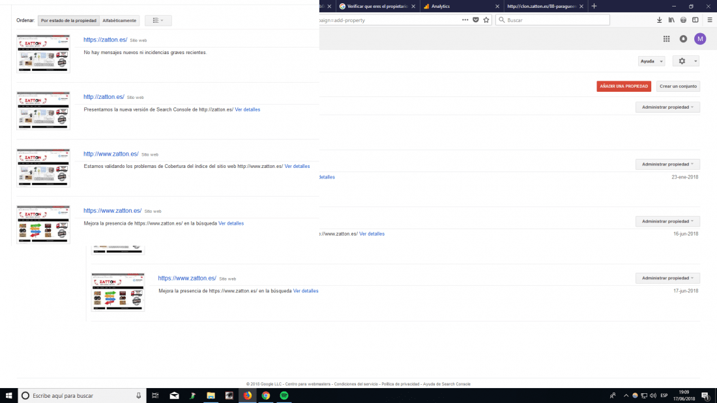This screenshot has height=403, width=717.
Task: Ver detalles for Cobertura del índice message
Action: 297,166
